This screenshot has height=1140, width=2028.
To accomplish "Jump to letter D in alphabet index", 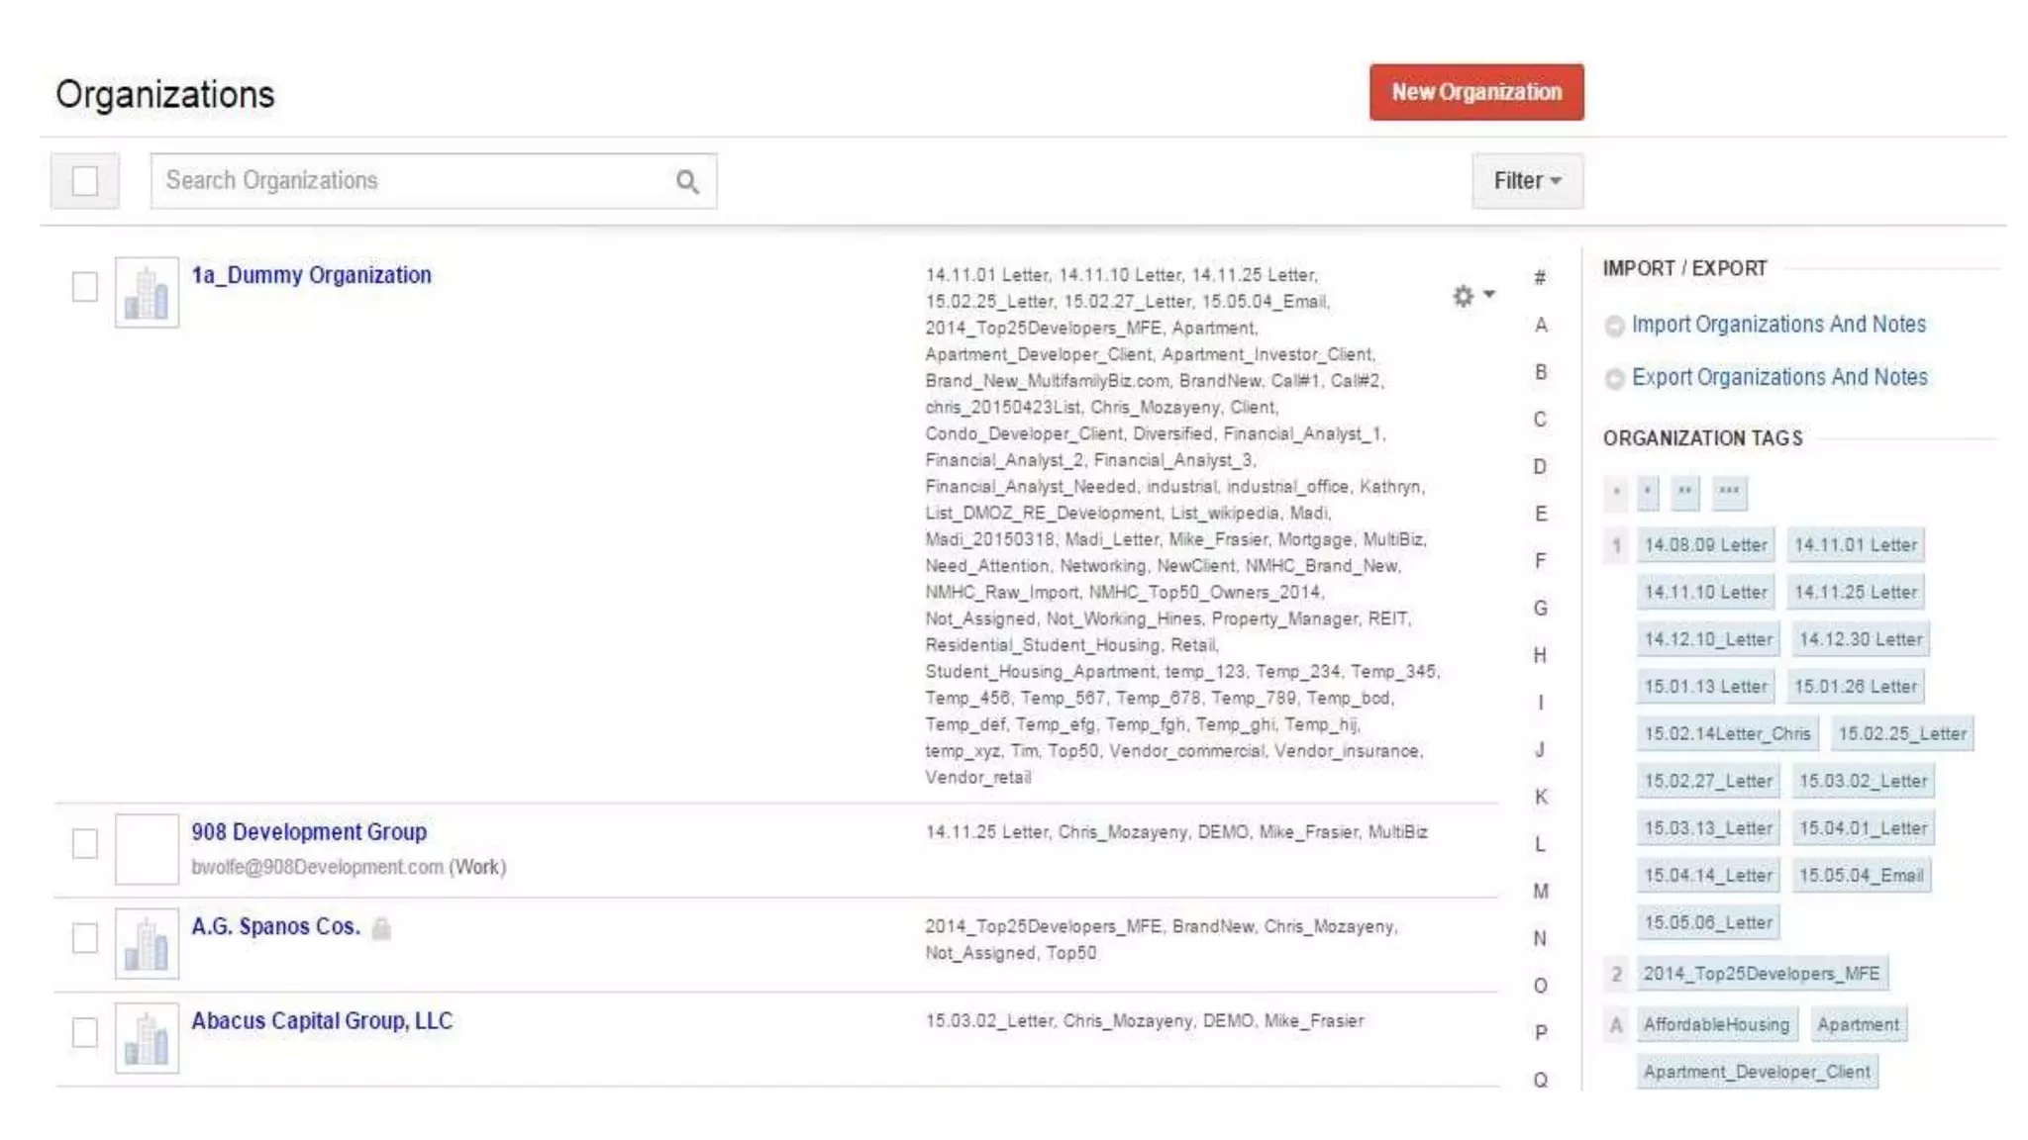I will point(1540,466).
